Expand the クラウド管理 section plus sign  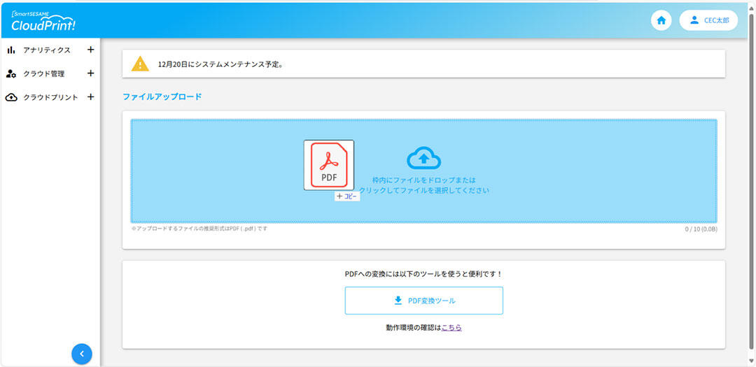point(90,73)
